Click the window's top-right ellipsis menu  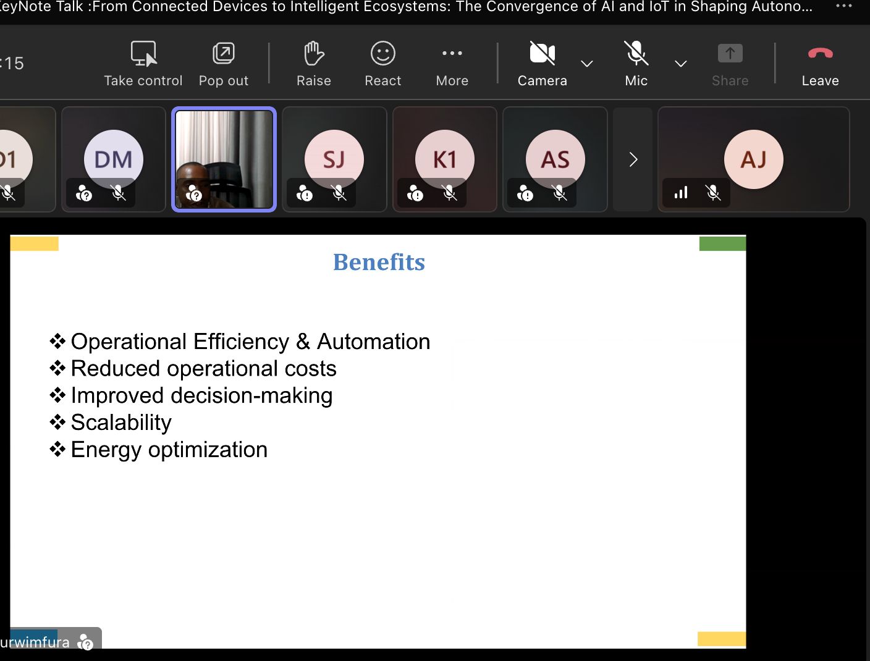tap(843, 6)
